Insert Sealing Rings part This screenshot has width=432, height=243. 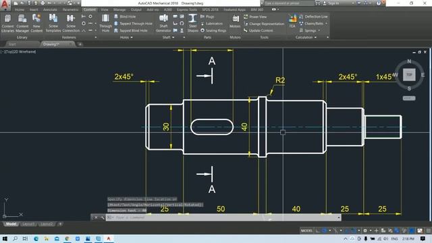click(x=213, y=30)
